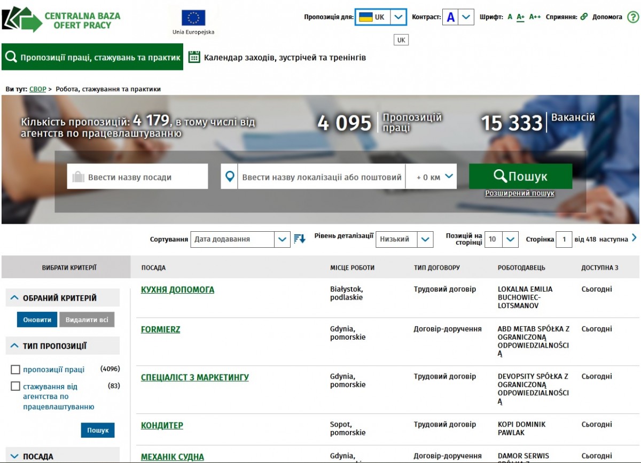Click ДОСТУПНА З column header
641x463 pixels.
[x=600, y=268]
